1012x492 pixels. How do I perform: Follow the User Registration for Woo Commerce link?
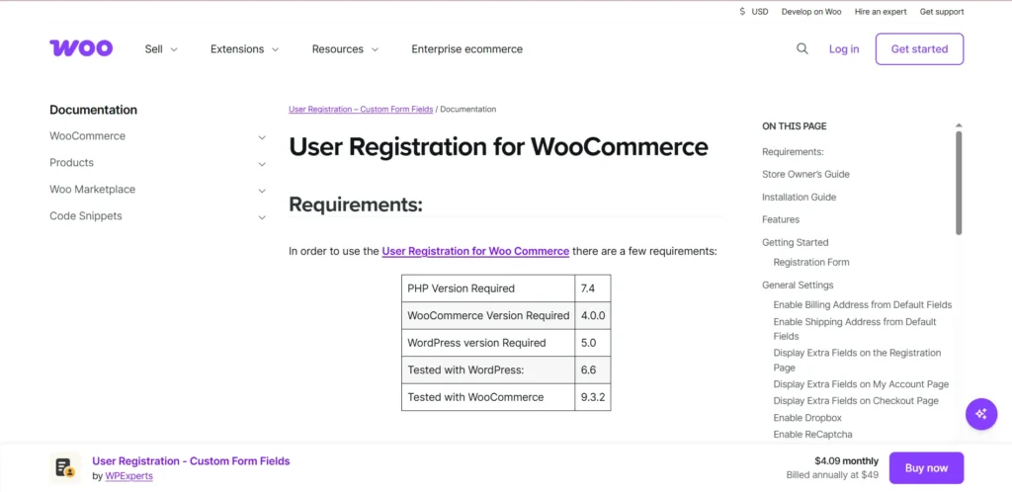(x=475, y=251)
